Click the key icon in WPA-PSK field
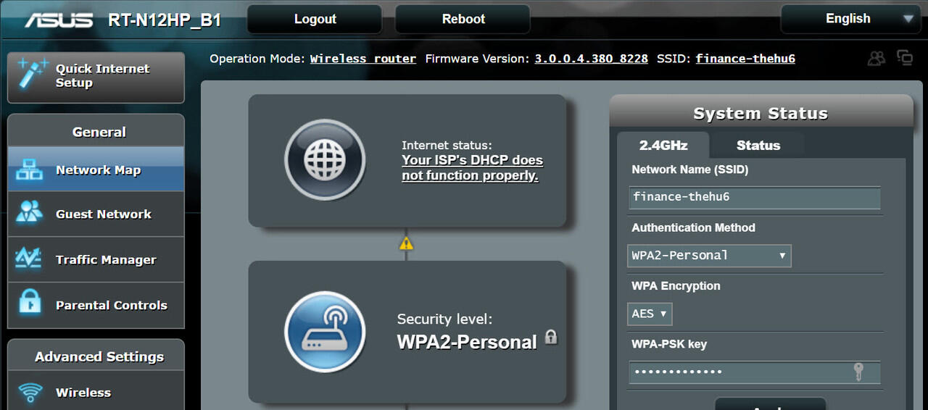This screenshot has width=928, height=410. coord(858,372)
